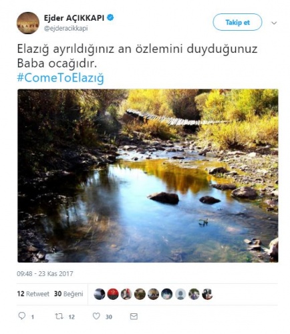Viewport: 290px width, 334px height.
Task: Like the tweet with heart icon
Action: [x=96, y=316]
